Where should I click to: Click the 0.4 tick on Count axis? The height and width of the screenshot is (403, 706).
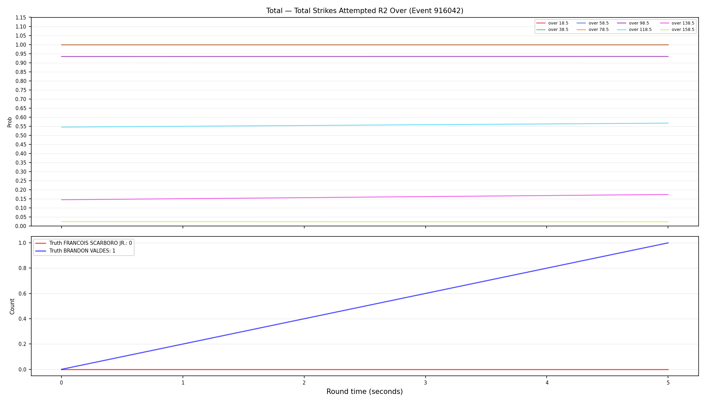coord(23,319)
